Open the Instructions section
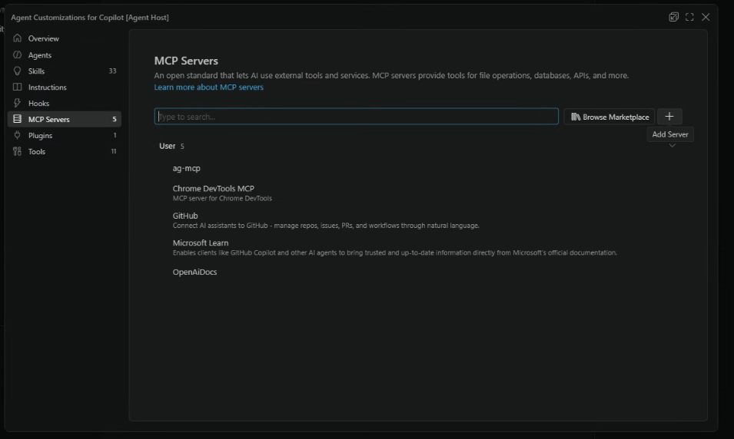Screen dimensions: 734x439 click(x=65, y=87)
